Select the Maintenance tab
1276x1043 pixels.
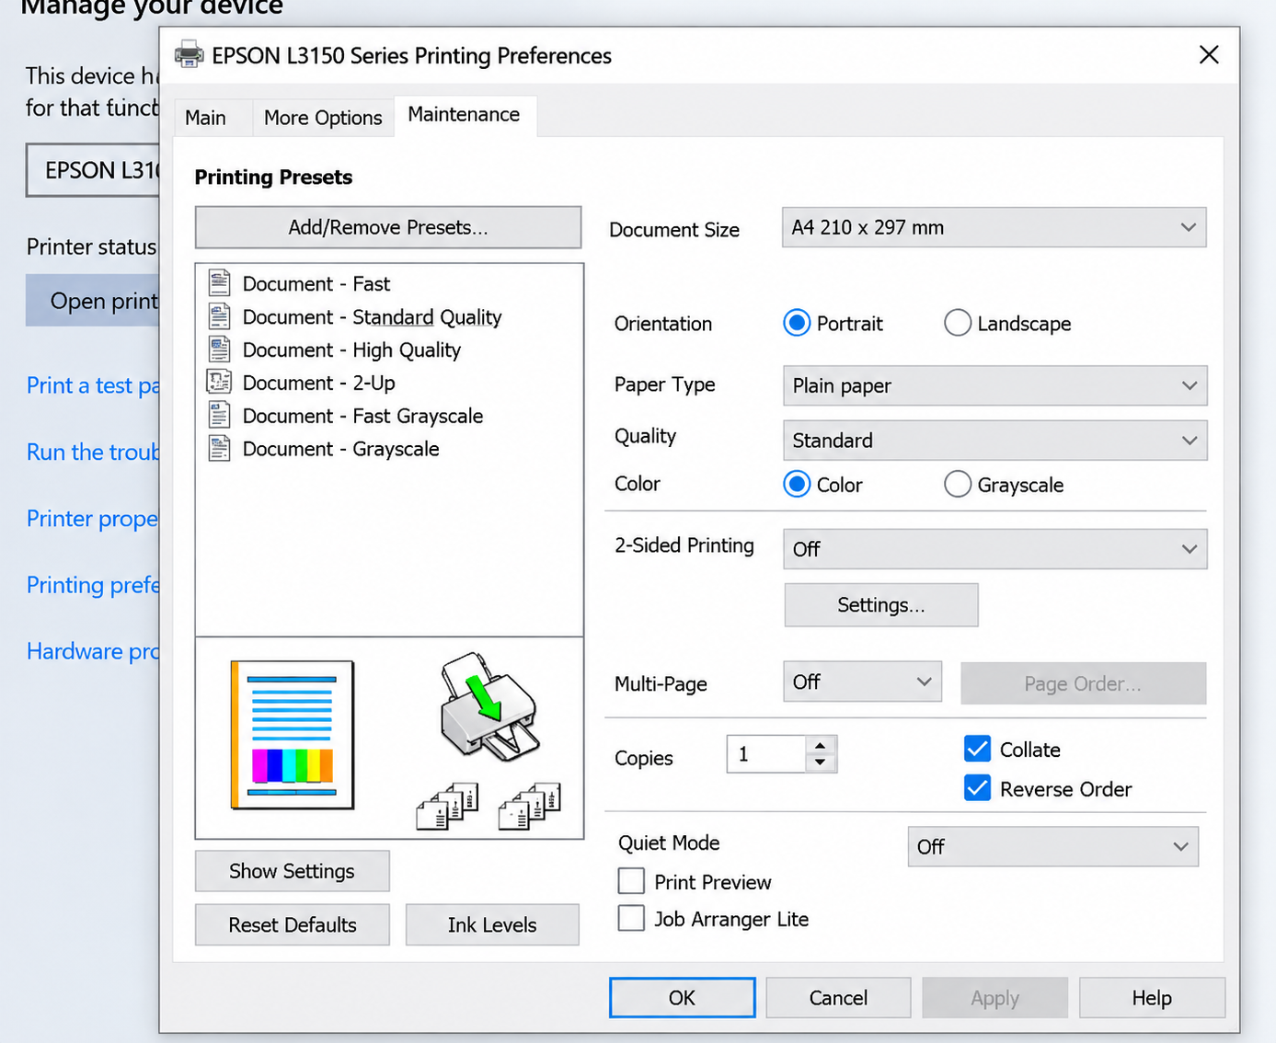point(465,115)
